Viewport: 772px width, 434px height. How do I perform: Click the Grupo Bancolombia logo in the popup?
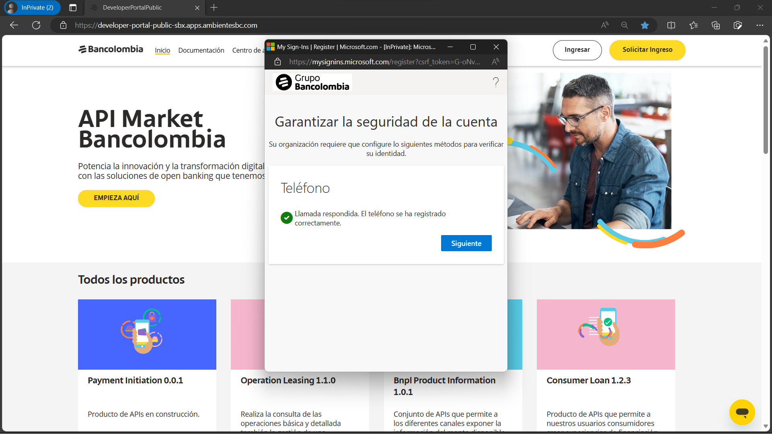[312, 82]
